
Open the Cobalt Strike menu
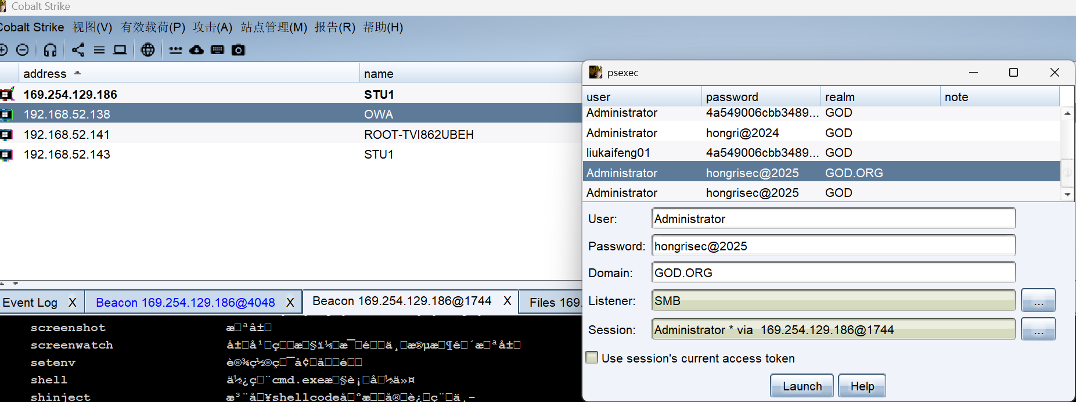pyautogui.click(x=32, y=27)
